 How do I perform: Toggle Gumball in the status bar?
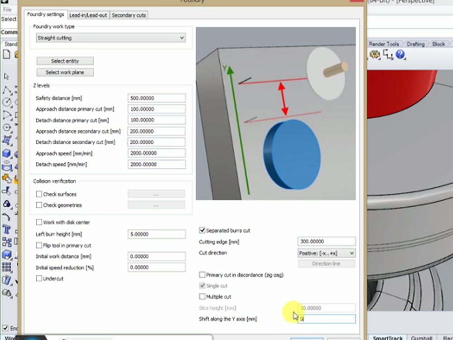click(421, 337)
